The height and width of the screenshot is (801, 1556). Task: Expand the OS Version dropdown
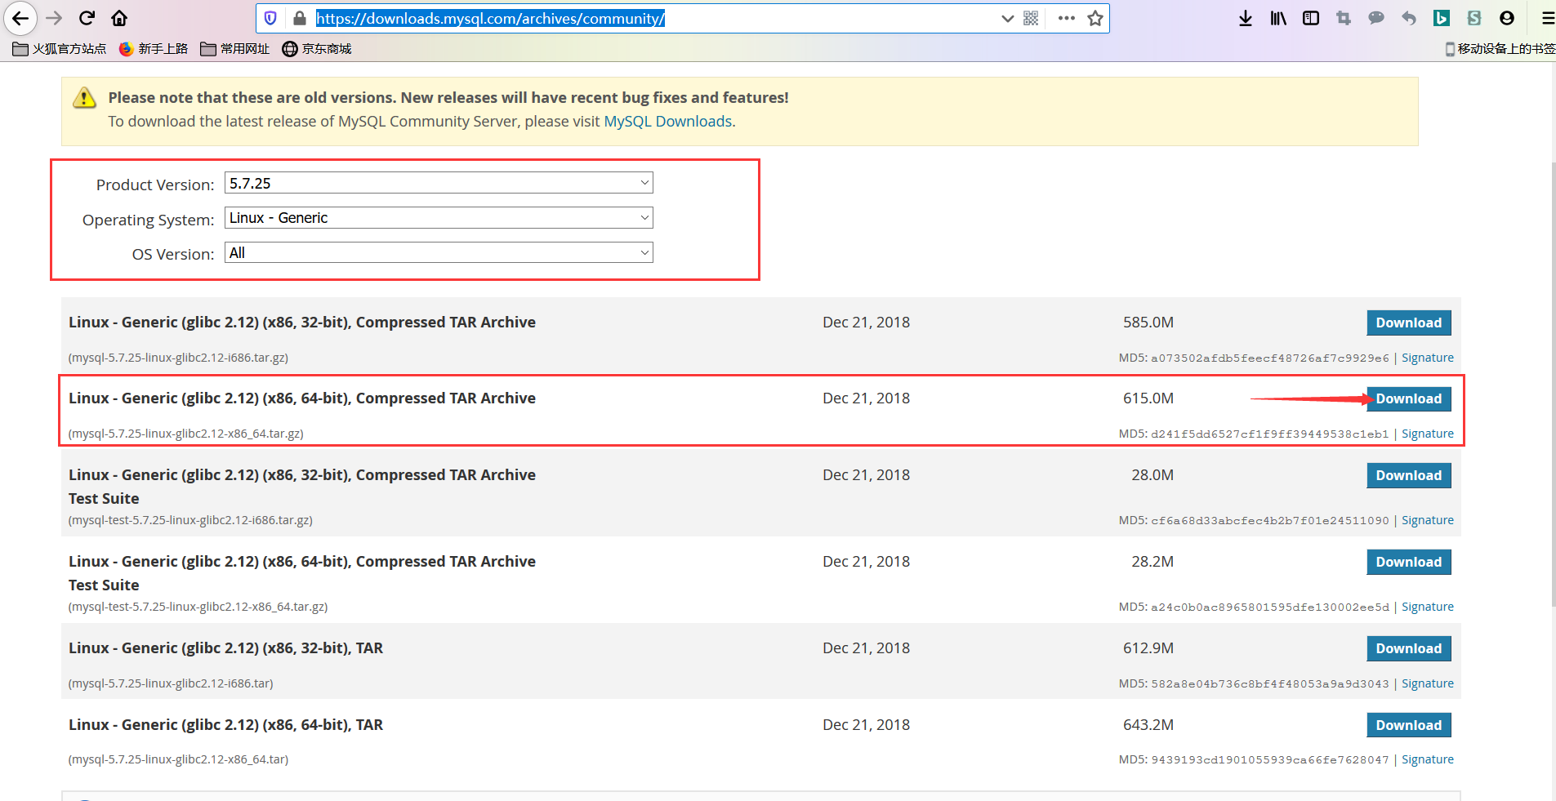[x=439, y=252]
